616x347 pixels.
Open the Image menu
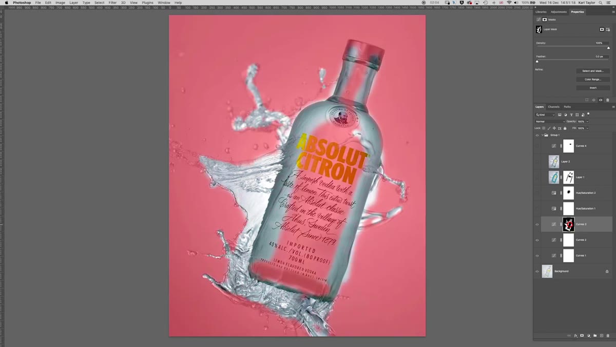pyautogui.click(x=60, y=3)
